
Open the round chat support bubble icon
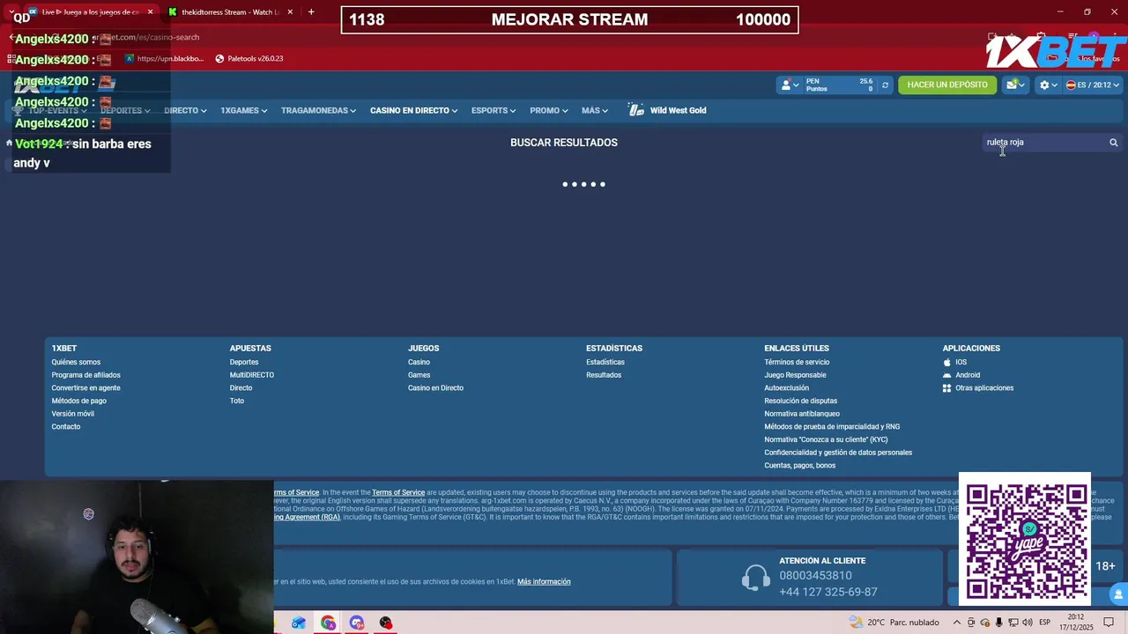tap(1118, 594)
